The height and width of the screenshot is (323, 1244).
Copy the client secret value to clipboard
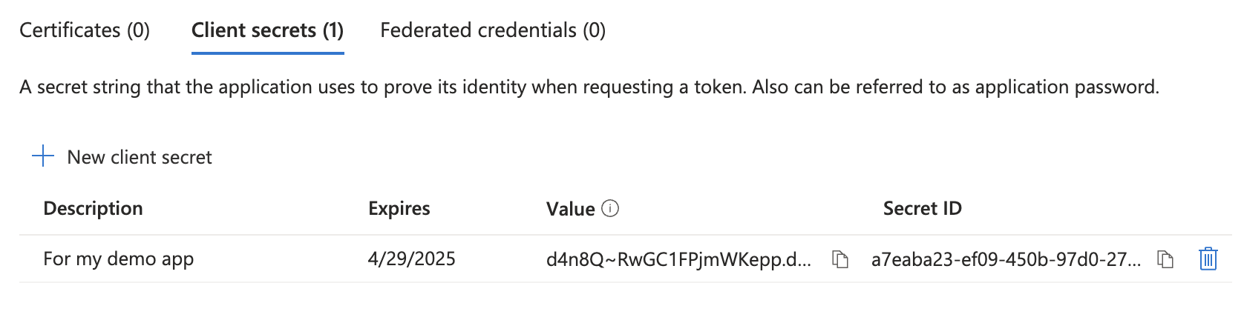tap(839, 259)
